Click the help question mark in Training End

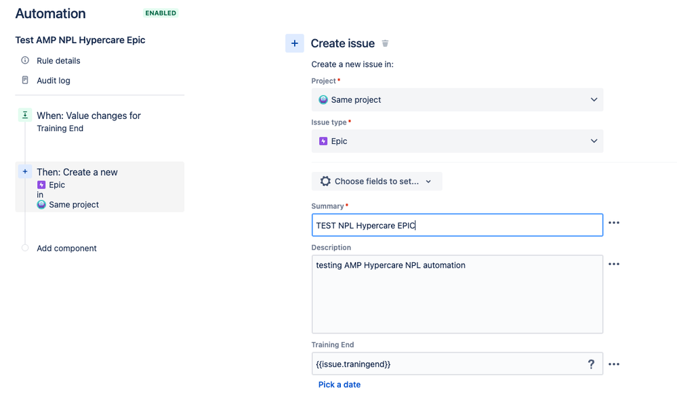pyautogui.click(x=591, y=364)
